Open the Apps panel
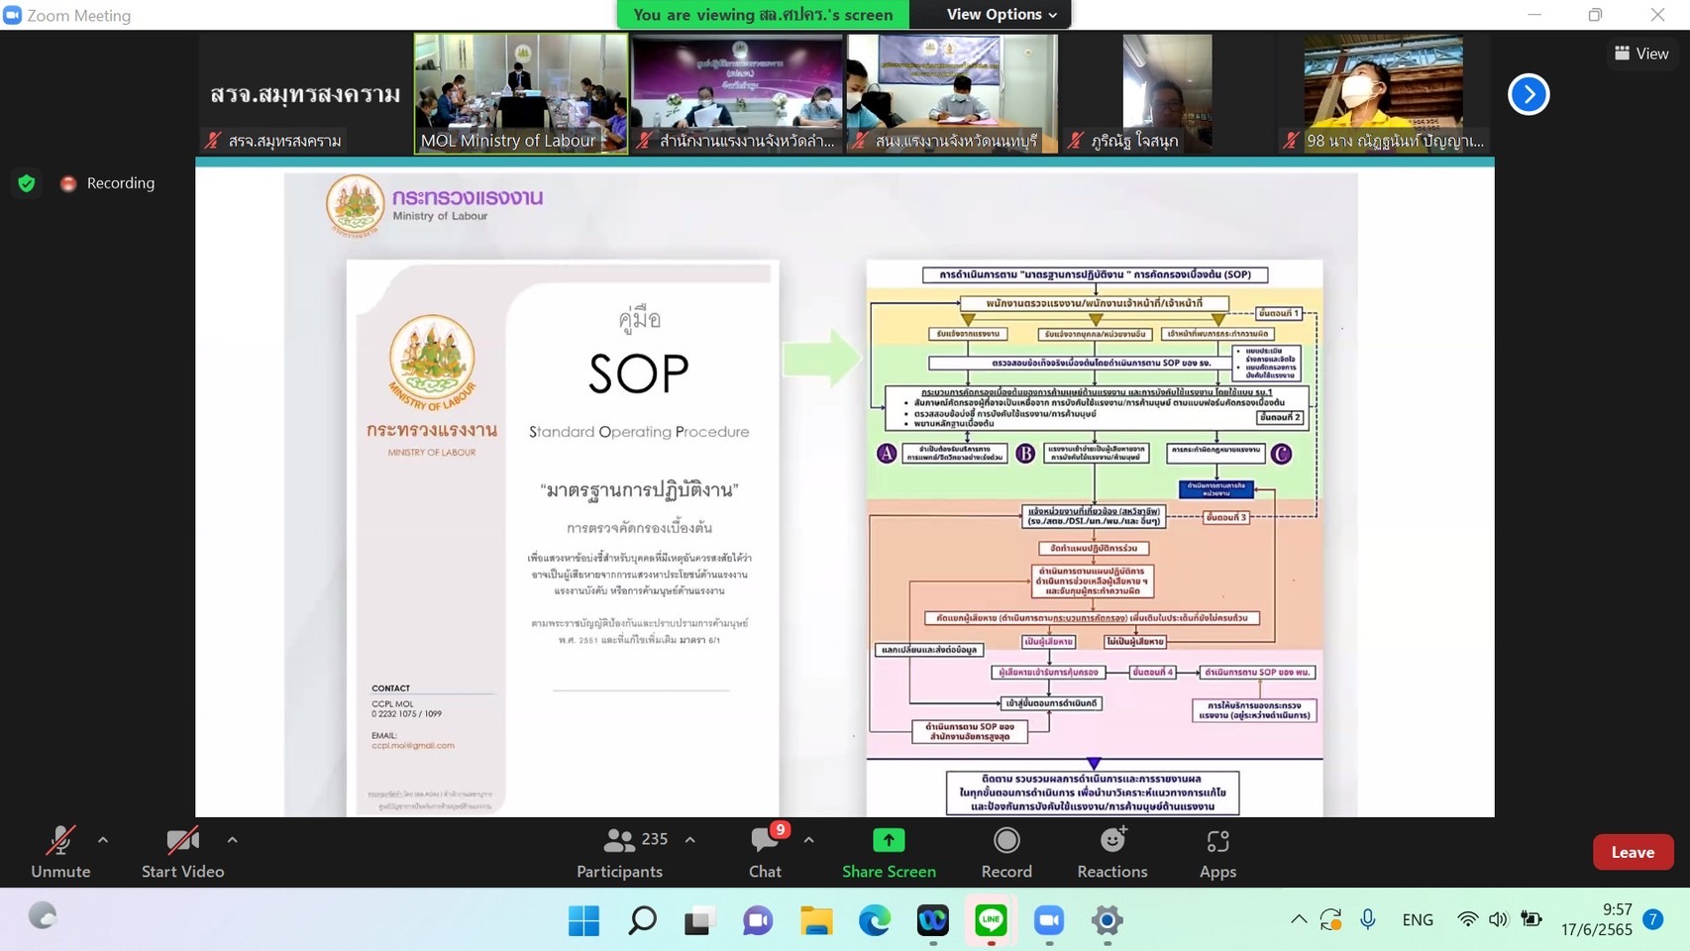 pos(1216,852)
